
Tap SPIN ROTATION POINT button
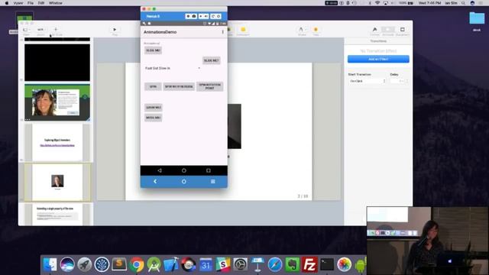pos(210,86)
